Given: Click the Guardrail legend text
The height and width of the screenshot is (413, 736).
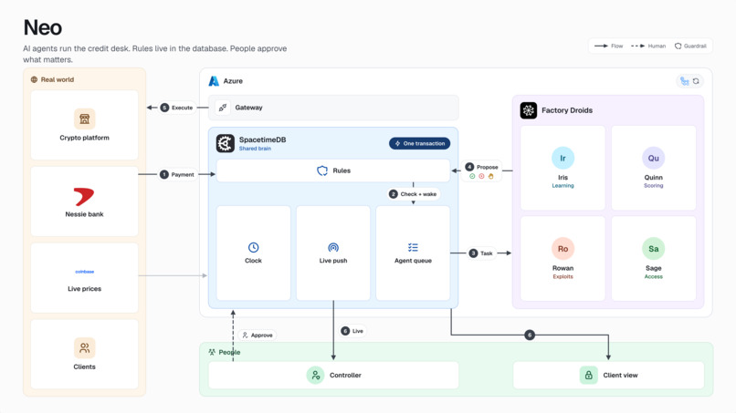Looking at the screenshot, I should pos(695,46).
